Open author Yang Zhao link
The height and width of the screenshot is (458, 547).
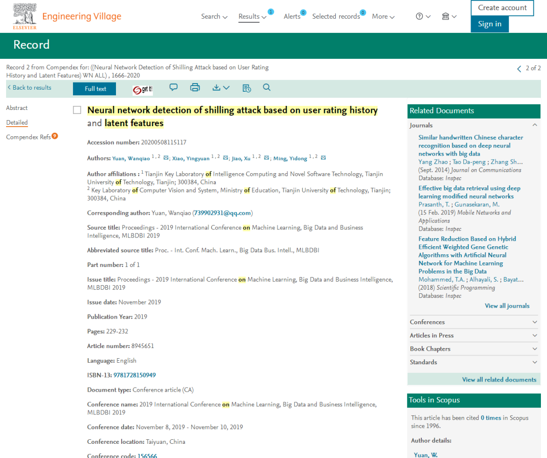(x=433, y=162)
